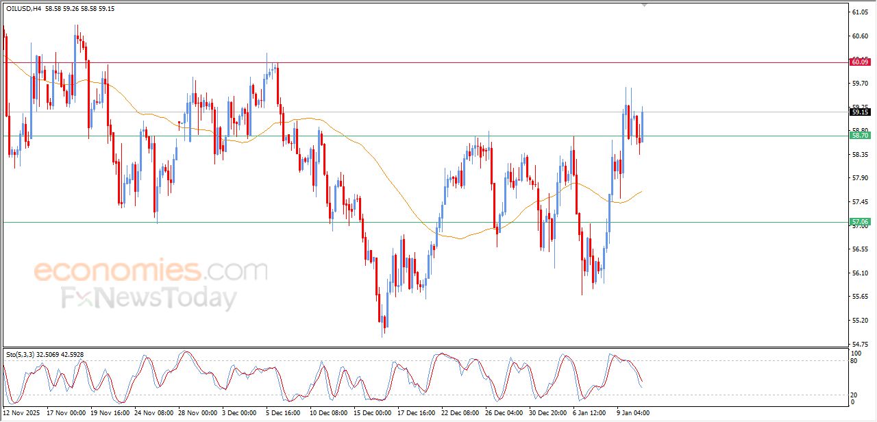This screenshot has height=422, width=877.
Task: Select the Sto(5,3,3) indicator label
Action: [x=21, y=354]
